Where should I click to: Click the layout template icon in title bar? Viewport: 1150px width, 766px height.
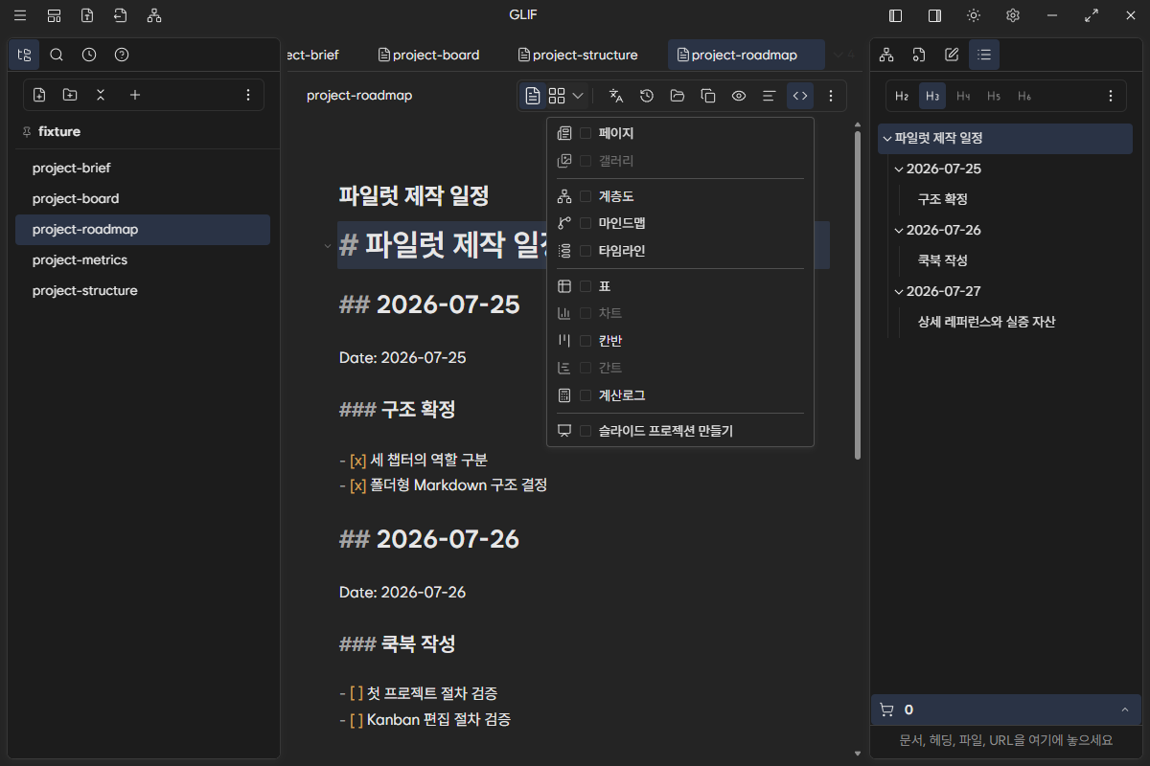[54, 15]
